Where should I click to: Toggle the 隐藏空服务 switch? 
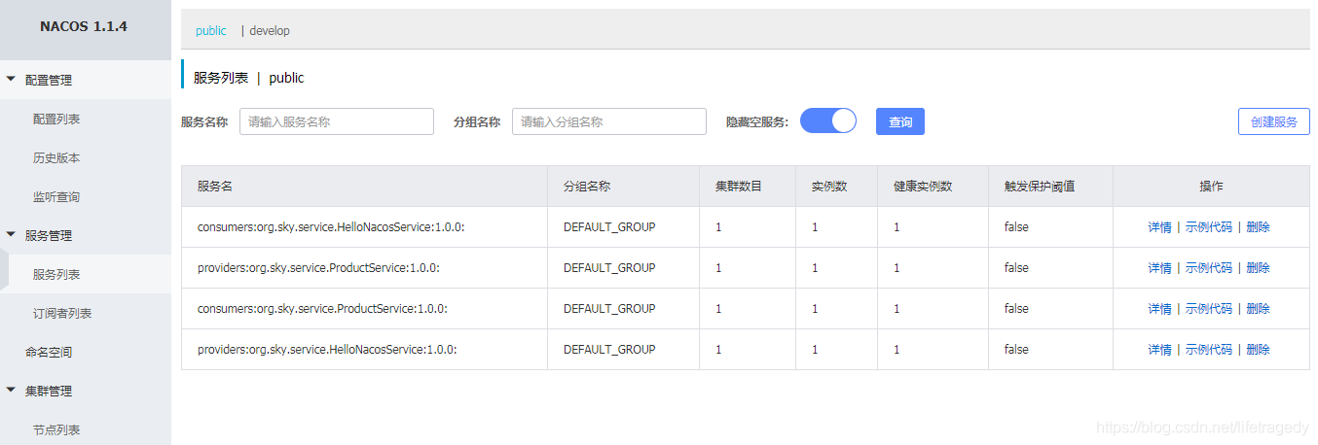pyautogui.click(x=828, y=120)
